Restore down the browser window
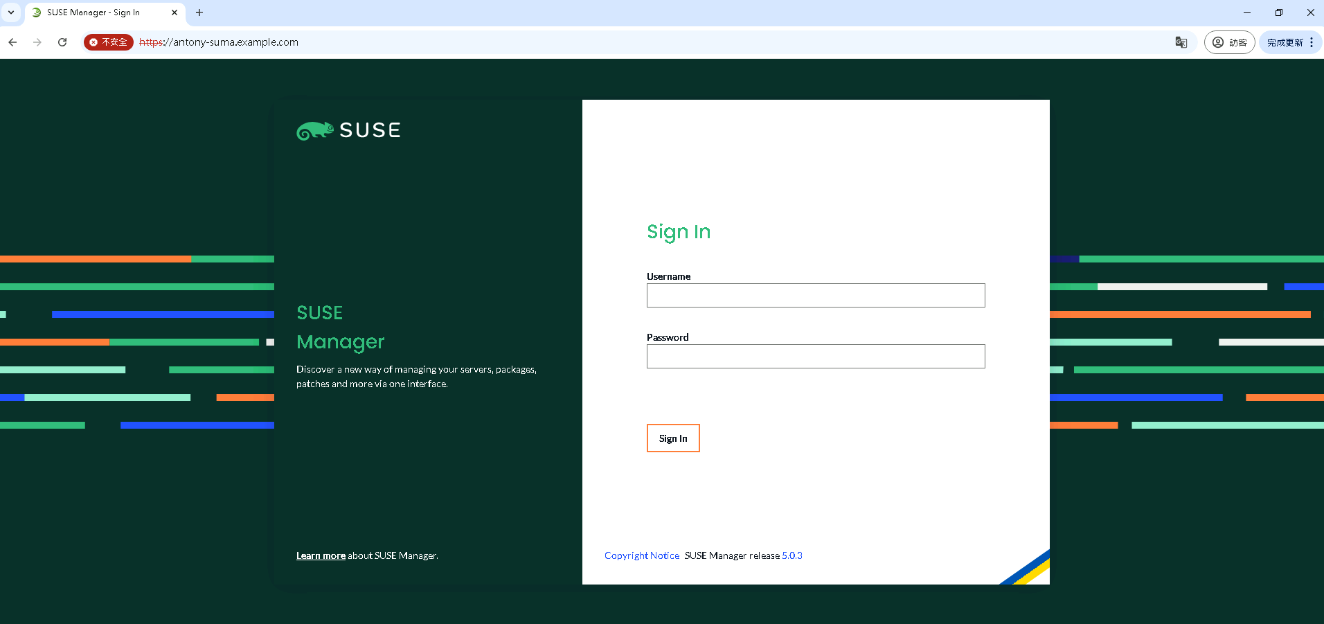 tap(1279, 12)
